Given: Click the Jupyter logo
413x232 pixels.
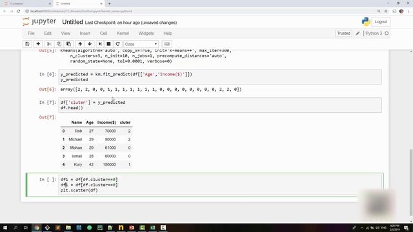Looking at the screenshot, I should 39,21.
